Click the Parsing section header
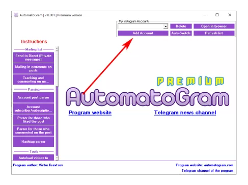248x185 pixels. click(x=34, y=89)
